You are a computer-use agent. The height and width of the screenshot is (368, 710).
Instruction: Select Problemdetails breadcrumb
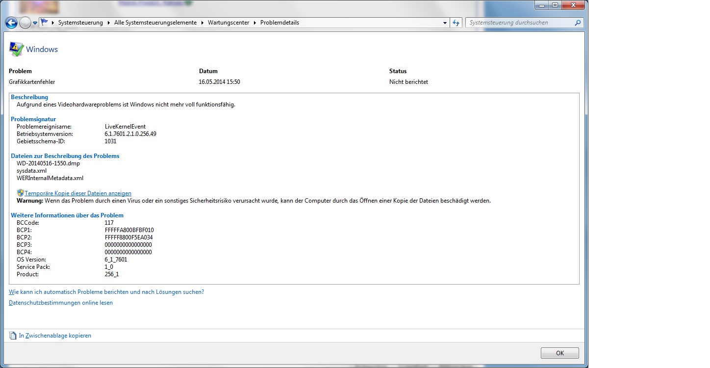pyautogui.click(x=279, y=23)
